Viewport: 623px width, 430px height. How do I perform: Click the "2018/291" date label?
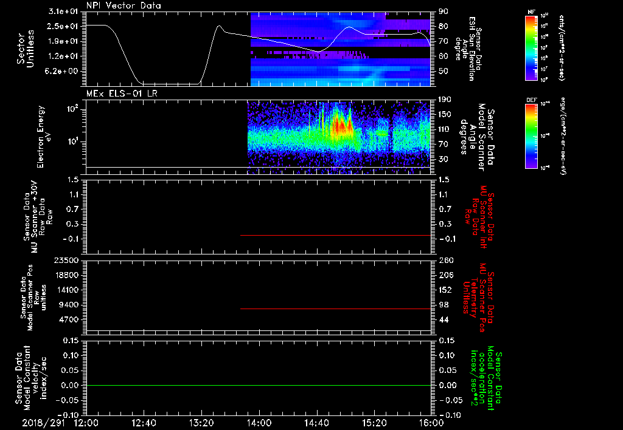click(43, 423)
